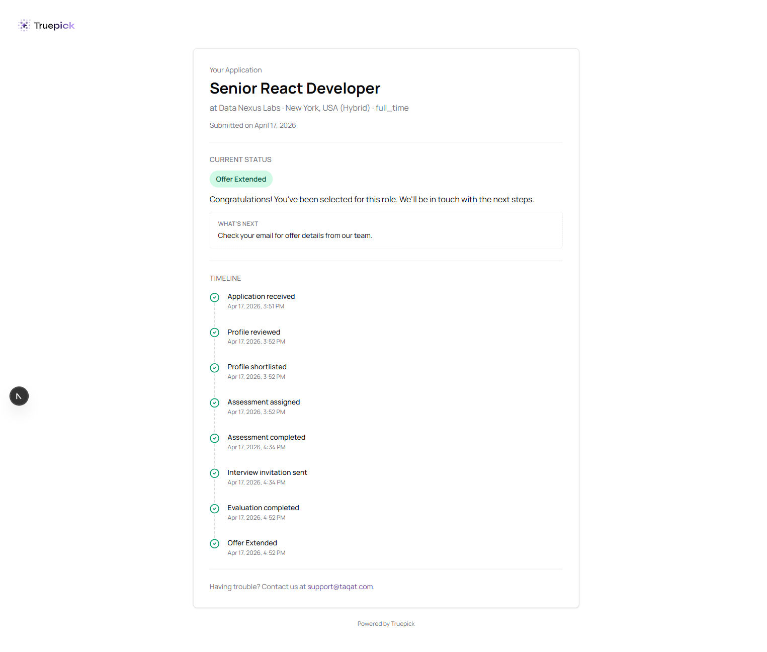
Task: Click the Application received timeline label
Action: (x=261, y=296)
